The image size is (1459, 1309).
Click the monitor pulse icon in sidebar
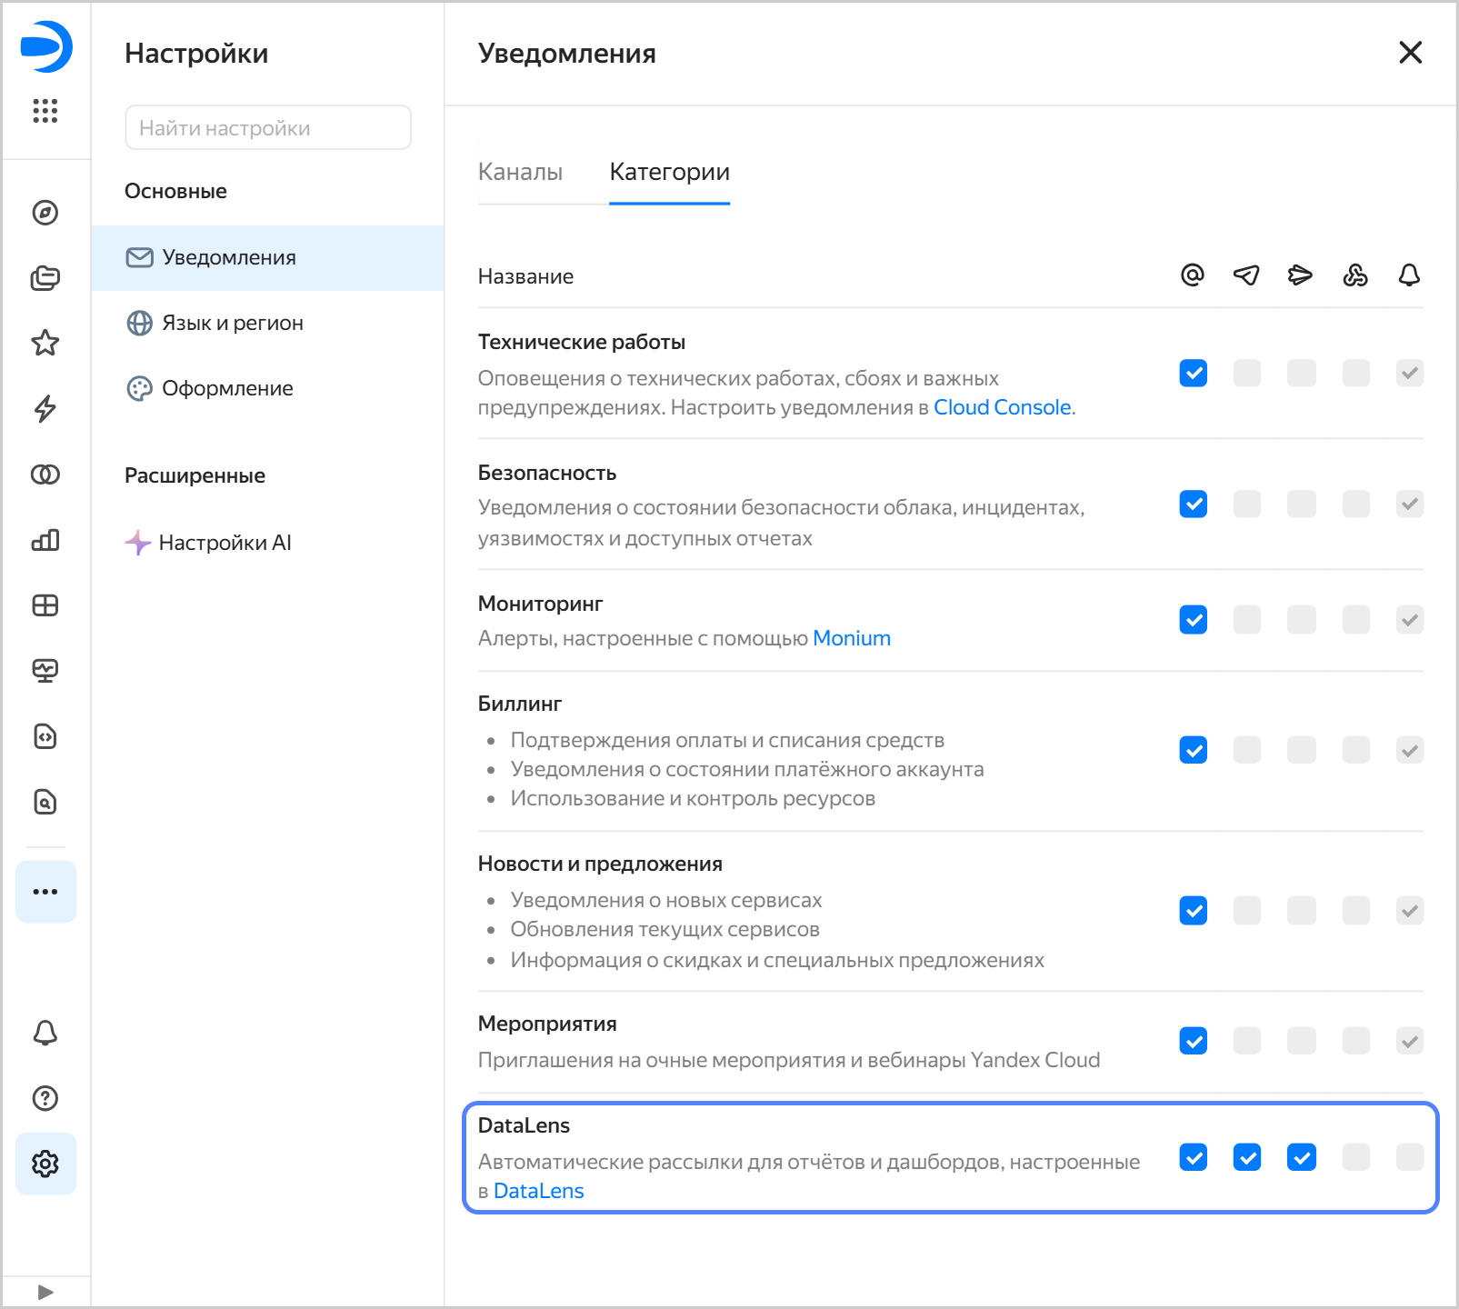pyautogui.click(x=45, y=671)
